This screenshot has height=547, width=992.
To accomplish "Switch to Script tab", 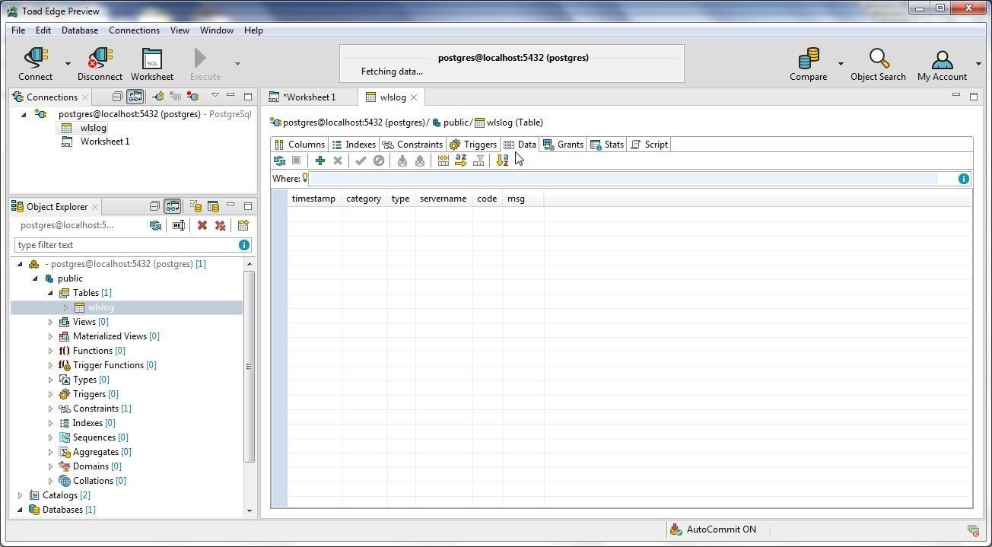I will point(650,145).
